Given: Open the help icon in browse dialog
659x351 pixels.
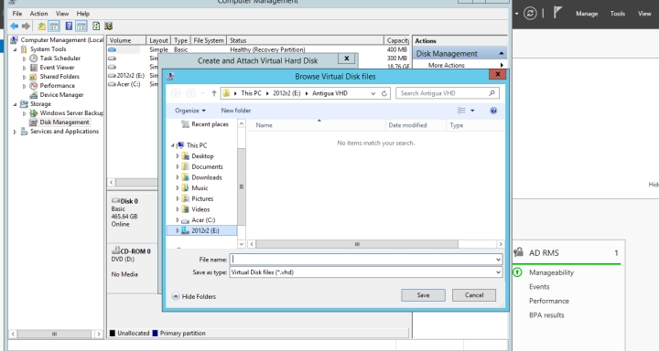Looking at the screenshot, I should tap(493, 111).
